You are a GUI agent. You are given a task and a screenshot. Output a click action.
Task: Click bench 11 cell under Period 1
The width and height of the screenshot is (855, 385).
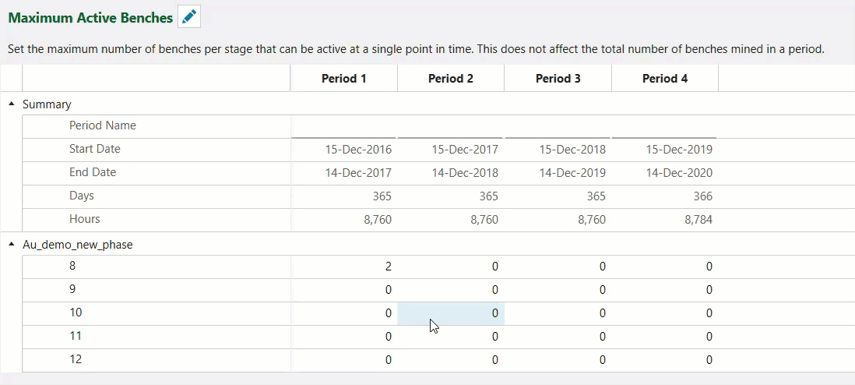coord(344,337)
